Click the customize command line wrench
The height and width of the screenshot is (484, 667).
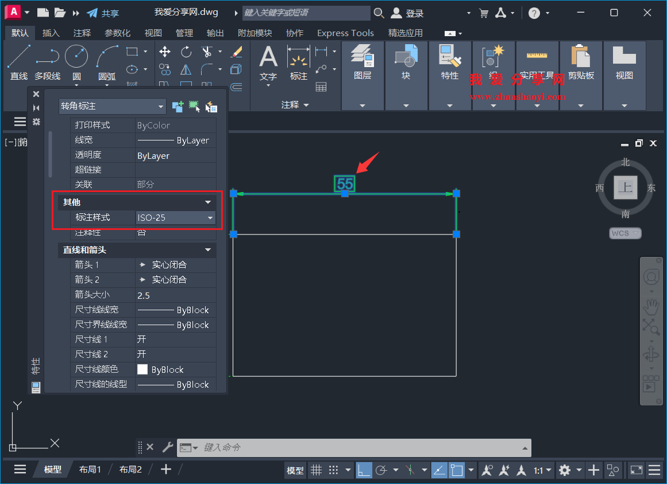pyautogui.click(x=168, y=447)
